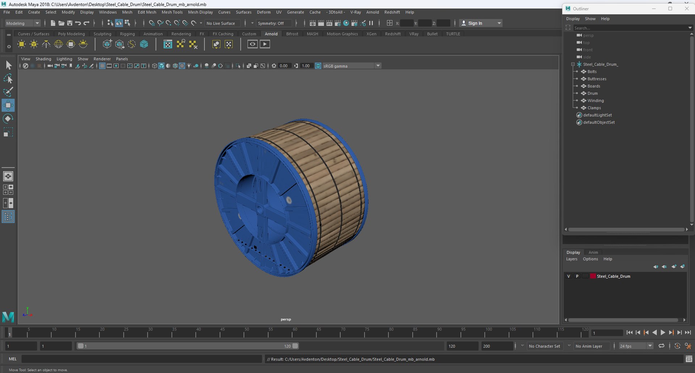This screenshot has height=373, width=695.
Task: Click the Arnold physical sky shelf icon
Action: pos(83,44)
